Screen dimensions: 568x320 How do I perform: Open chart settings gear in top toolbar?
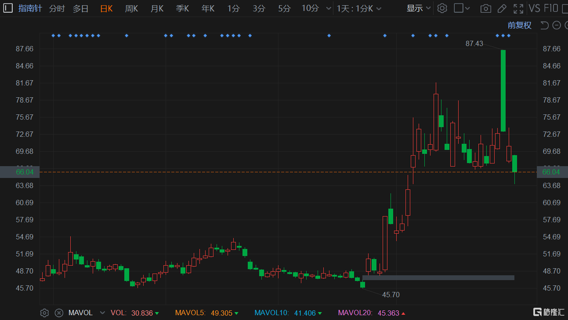click(x=442, y=8)
